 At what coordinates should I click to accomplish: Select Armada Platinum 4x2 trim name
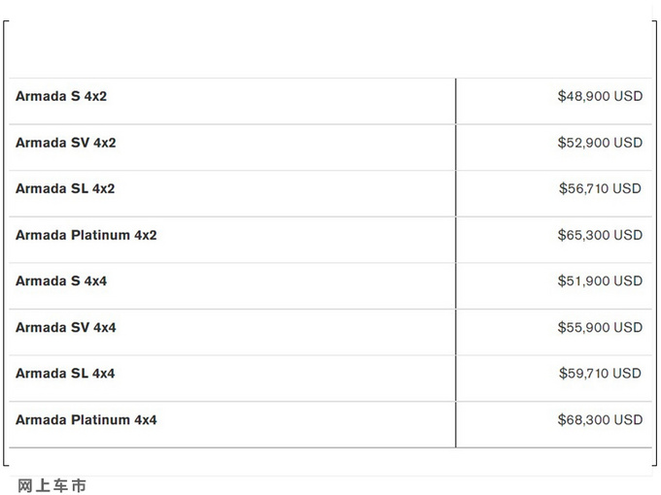tap(86, 235)
